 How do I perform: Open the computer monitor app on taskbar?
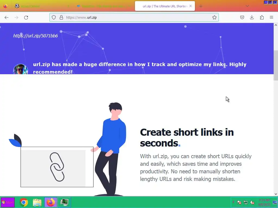(x=64, y=202)
